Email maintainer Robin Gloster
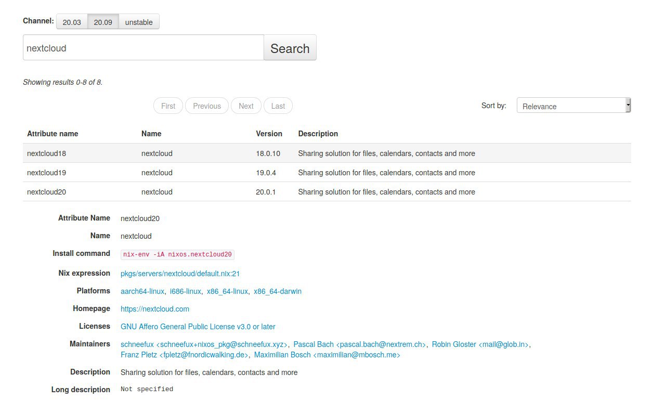The height and width of the screenshot is (400, 652). click(x=480, y=344)
